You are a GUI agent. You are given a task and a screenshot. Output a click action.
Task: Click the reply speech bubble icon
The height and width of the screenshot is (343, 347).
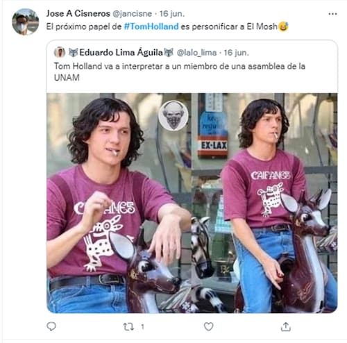coord(51,326)
